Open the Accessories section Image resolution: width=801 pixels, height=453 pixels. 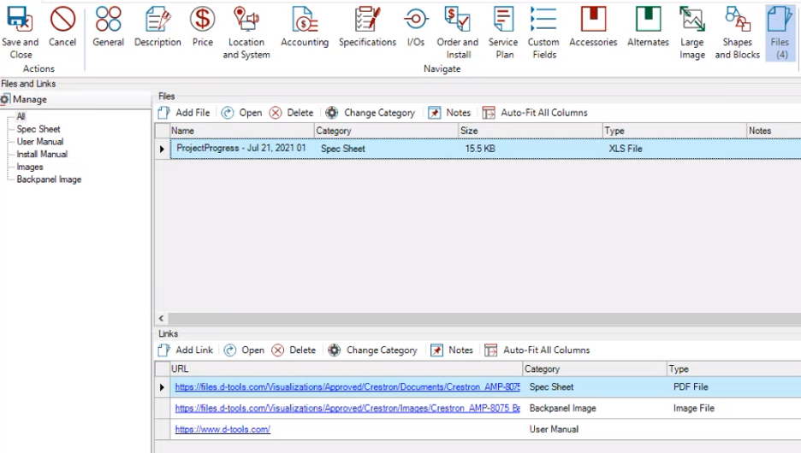(x=593, y=27)
